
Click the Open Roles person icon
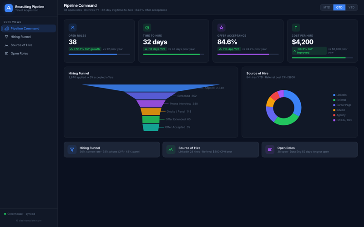pos(72,28)
